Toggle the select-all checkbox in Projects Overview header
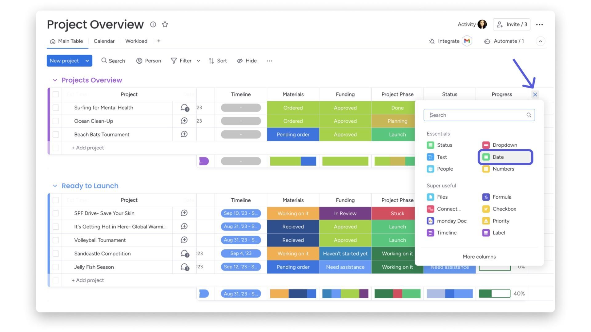This screenshot has width=591, height=332. click(56, 94)
